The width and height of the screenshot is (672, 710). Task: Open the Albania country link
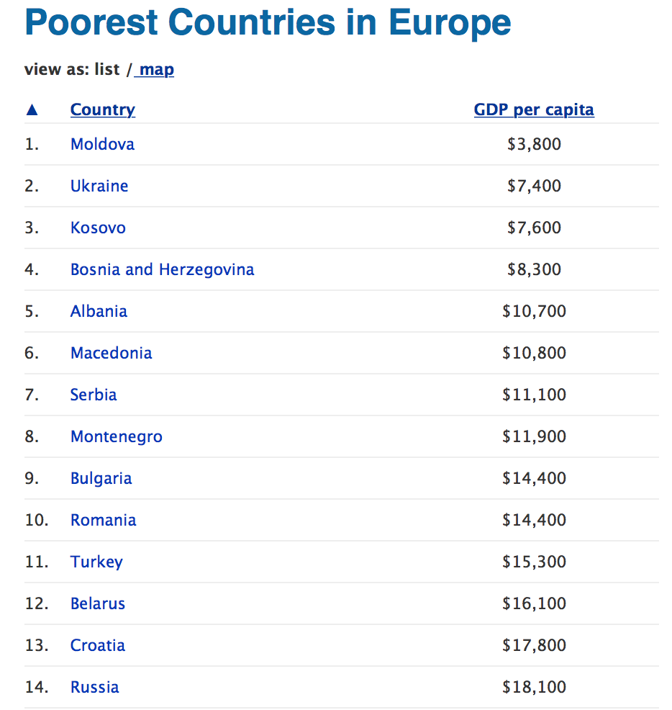(x=99, y=312)
